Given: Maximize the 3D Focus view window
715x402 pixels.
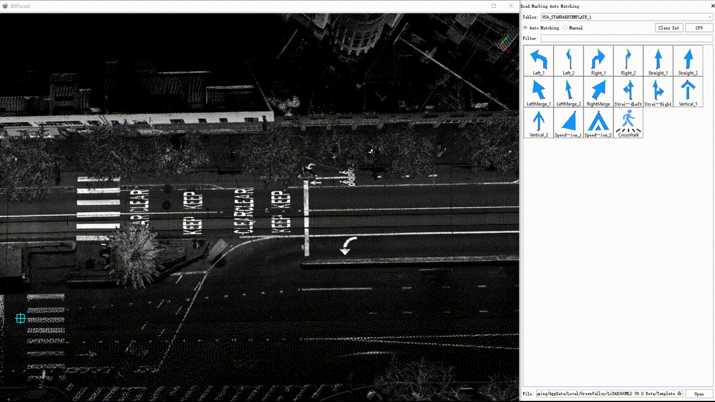Looking at the screenshot, I should [x=494, y=6].
